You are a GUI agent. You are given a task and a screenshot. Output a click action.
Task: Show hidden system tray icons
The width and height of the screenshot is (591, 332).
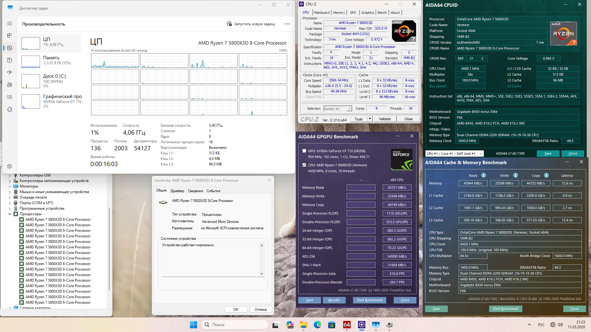coord(529,325)
